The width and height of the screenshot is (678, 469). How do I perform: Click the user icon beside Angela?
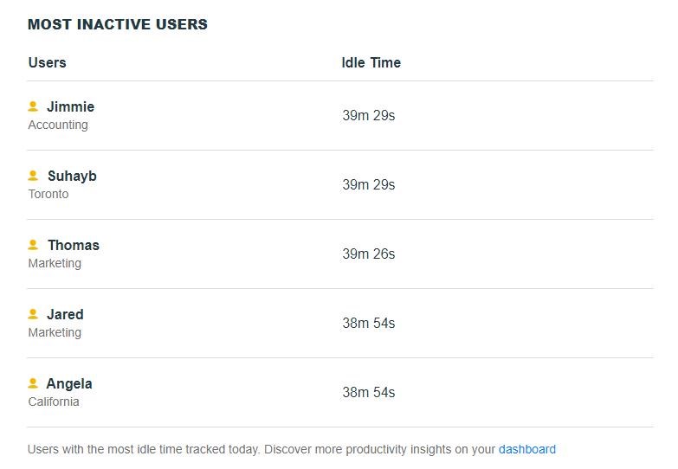33,382
